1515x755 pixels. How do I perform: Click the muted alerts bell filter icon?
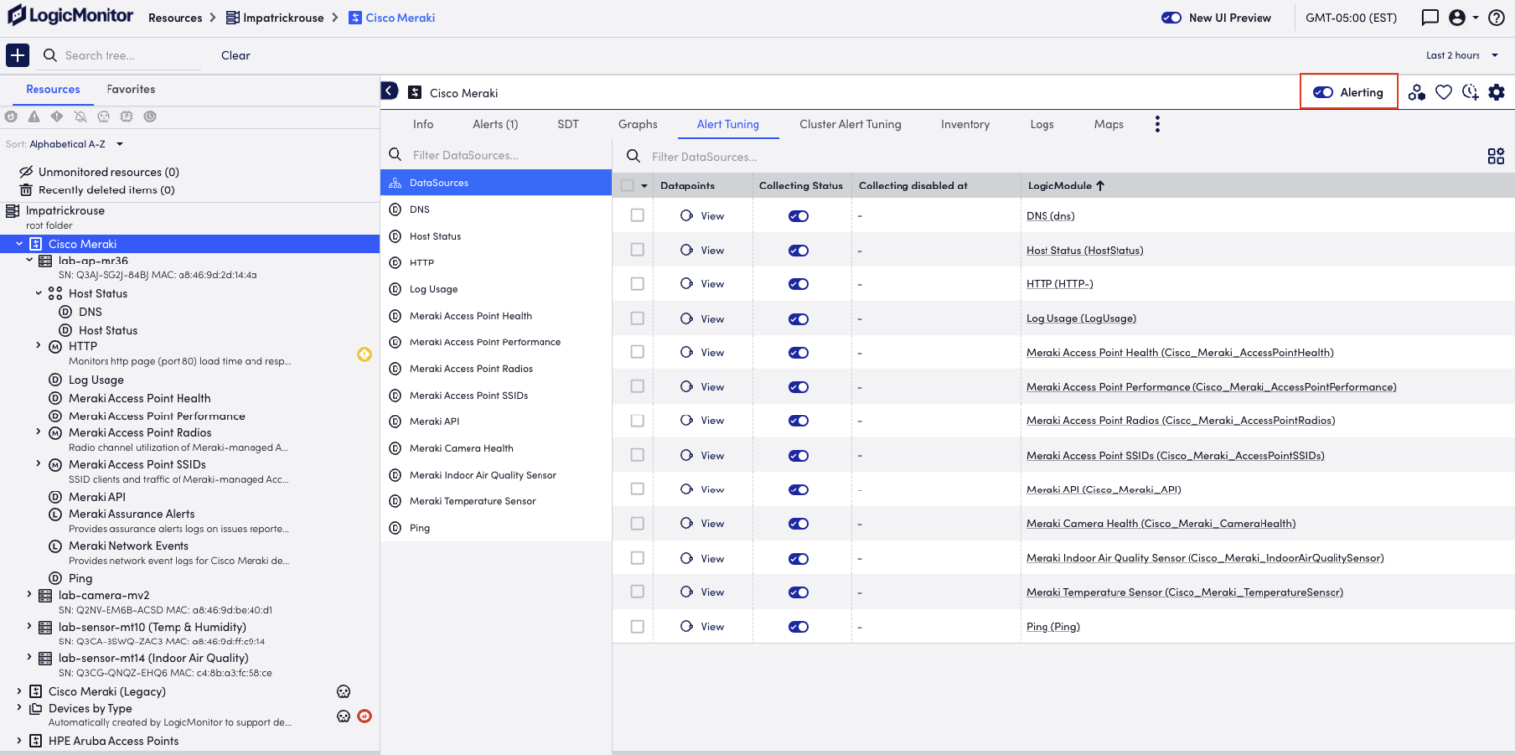(x=79, y=115)
